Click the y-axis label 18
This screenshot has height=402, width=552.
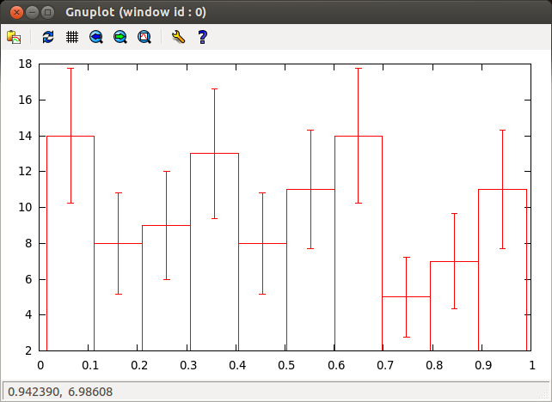click(25, 64)
